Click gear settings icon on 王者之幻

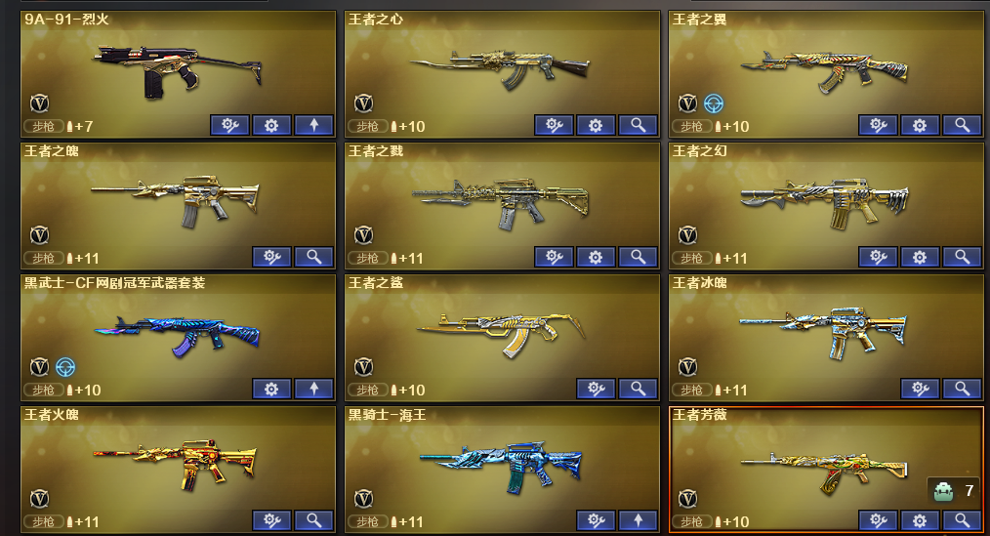(920, 257)
